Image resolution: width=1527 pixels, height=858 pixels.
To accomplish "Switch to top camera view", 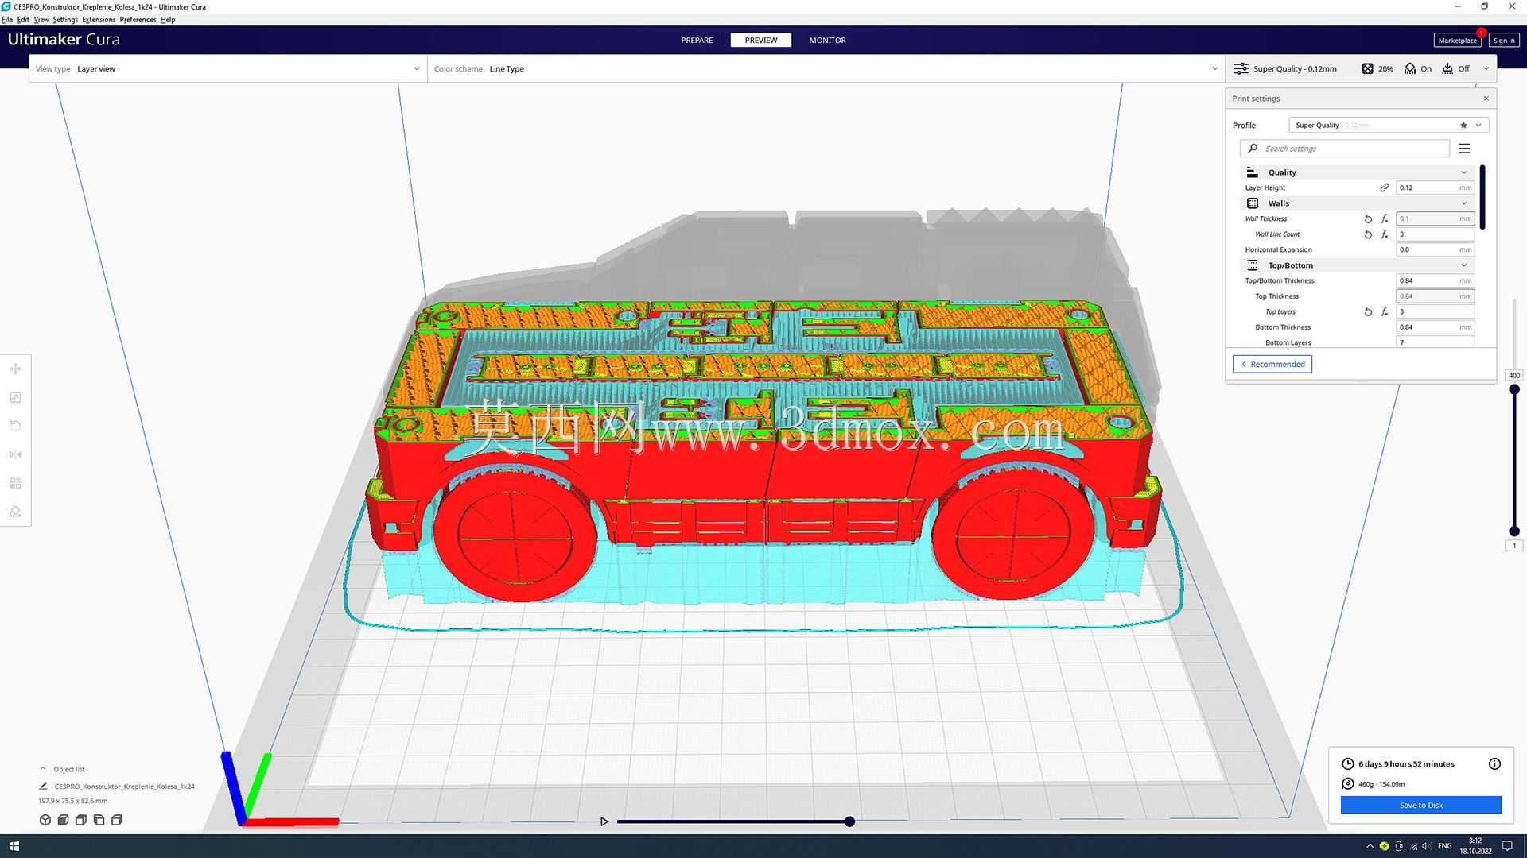I will click(80, 820).
